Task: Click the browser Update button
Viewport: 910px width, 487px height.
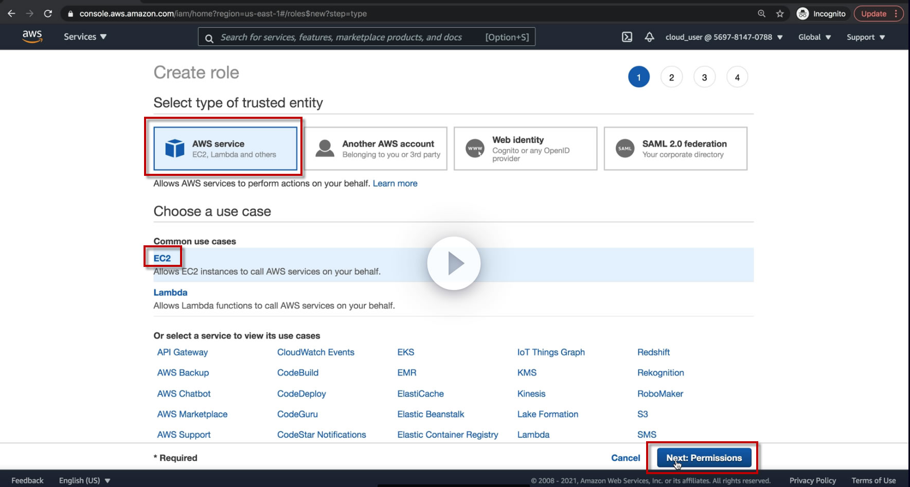Action: click(879, 14)
